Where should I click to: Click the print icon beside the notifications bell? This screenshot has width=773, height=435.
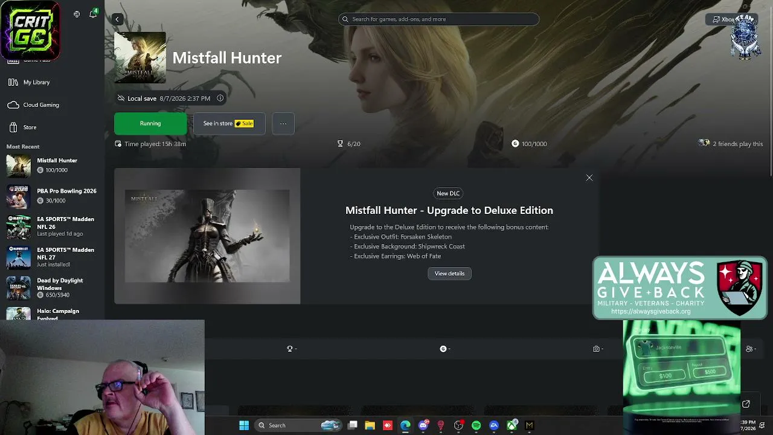click(x=77, y=14)
